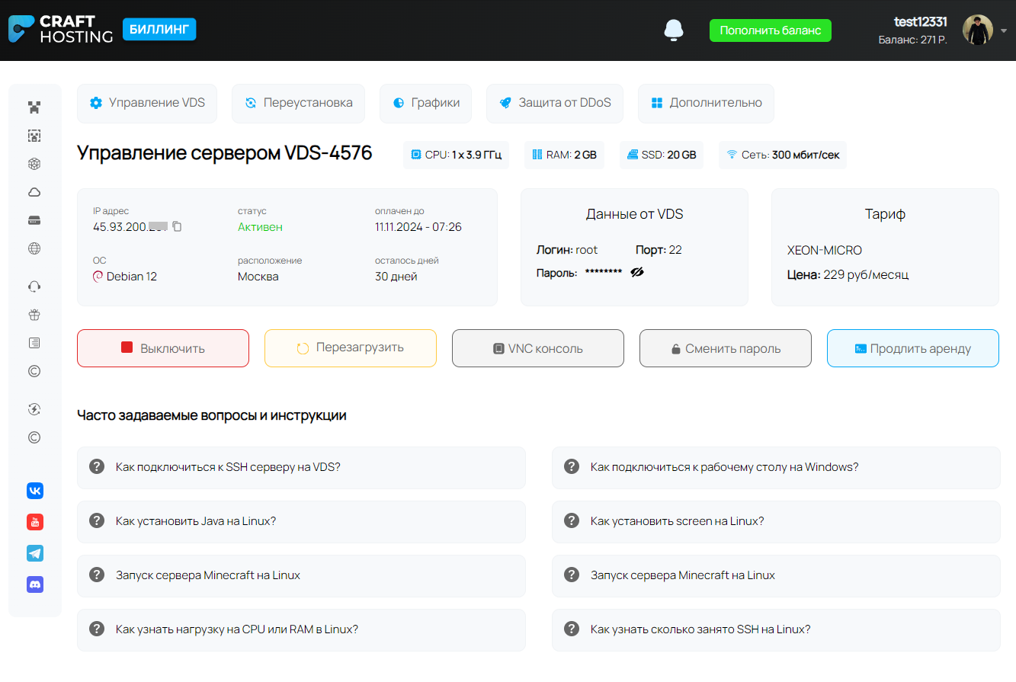Open the server drive sidebar icon

tap(34, 220)
